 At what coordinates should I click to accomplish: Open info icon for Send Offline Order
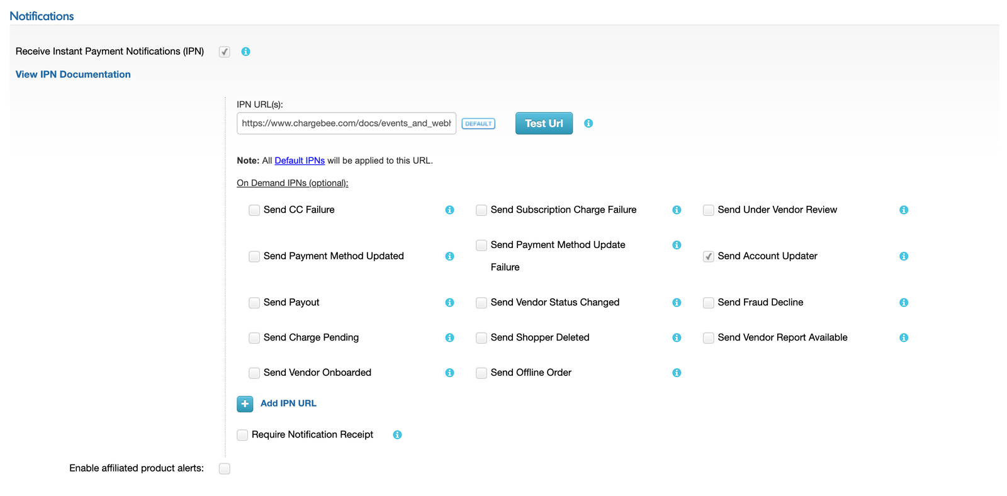click(x=677, y=373)
